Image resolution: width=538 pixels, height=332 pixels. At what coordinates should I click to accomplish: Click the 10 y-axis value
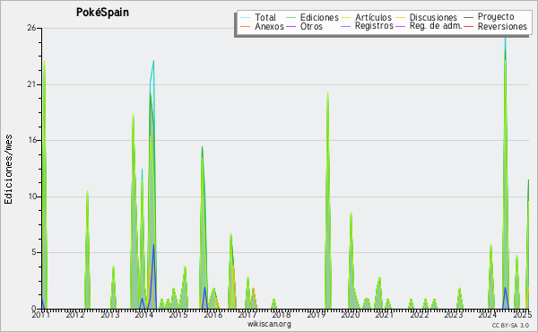pos(32,197)
